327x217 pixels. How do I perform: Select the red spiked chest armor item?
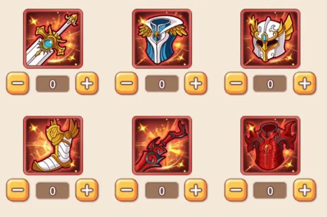pyautogui.click(x=270, y=145)
